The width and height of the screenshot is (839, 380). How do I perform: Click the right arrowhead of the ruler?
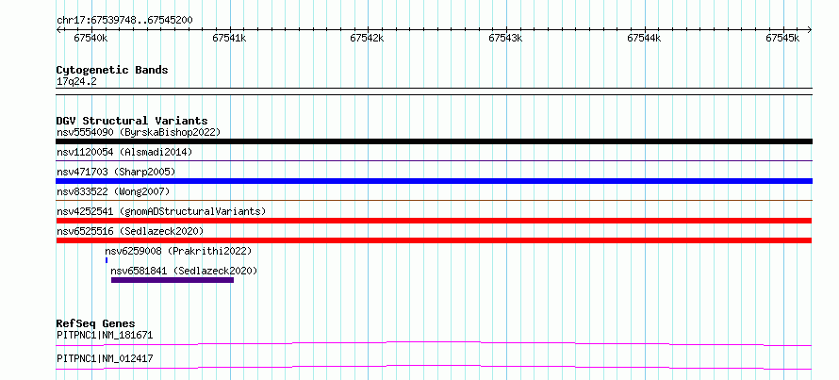click(x=810, y=29)
